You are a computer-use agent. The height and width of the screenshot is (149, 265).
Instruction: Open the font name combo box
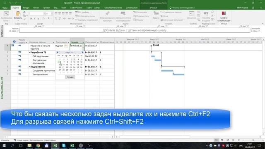[37, 14]
